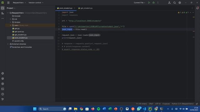Open Notifications bell icon
Screen dimensions: 200x112
[197, 8]
